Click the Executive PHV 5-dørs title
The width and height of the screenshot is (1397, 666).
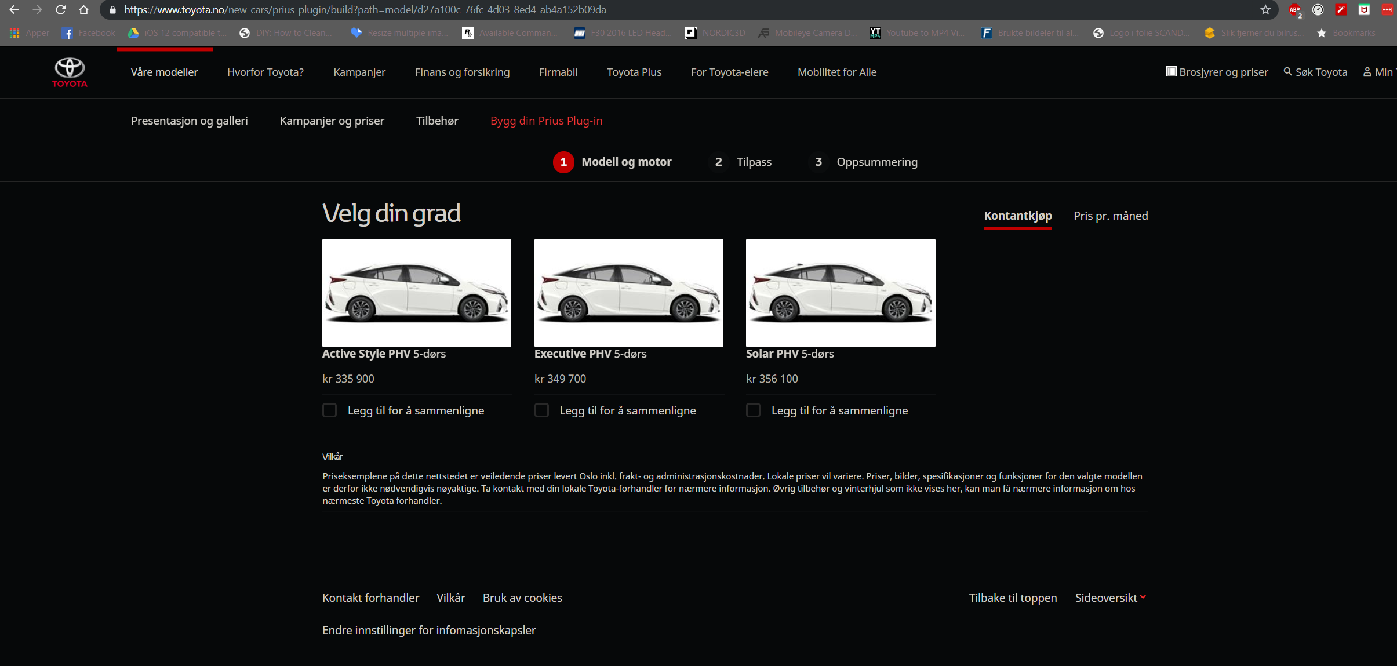590,354
